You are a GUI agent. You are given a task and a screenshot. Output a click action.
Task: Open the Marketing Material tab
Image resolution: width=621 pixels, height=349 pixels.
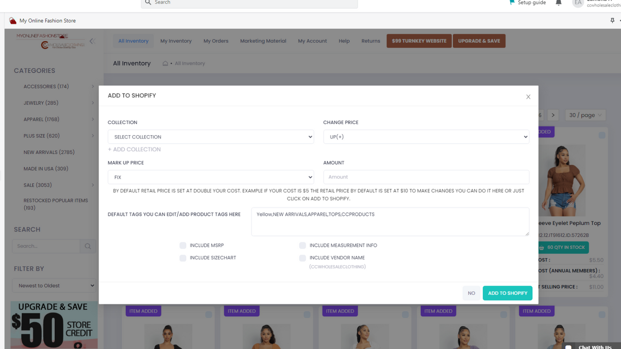click(263, 41)
